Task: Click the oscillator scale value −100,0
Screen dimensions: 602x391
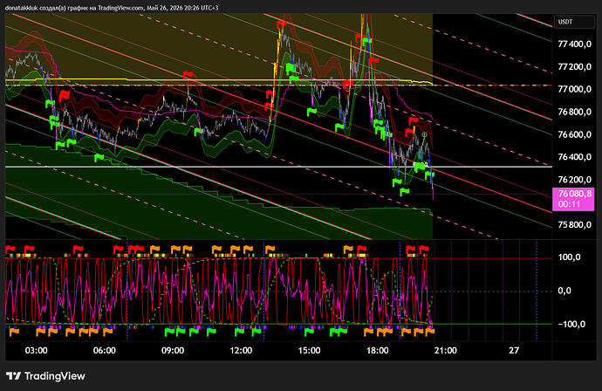Action: (571, 324)
